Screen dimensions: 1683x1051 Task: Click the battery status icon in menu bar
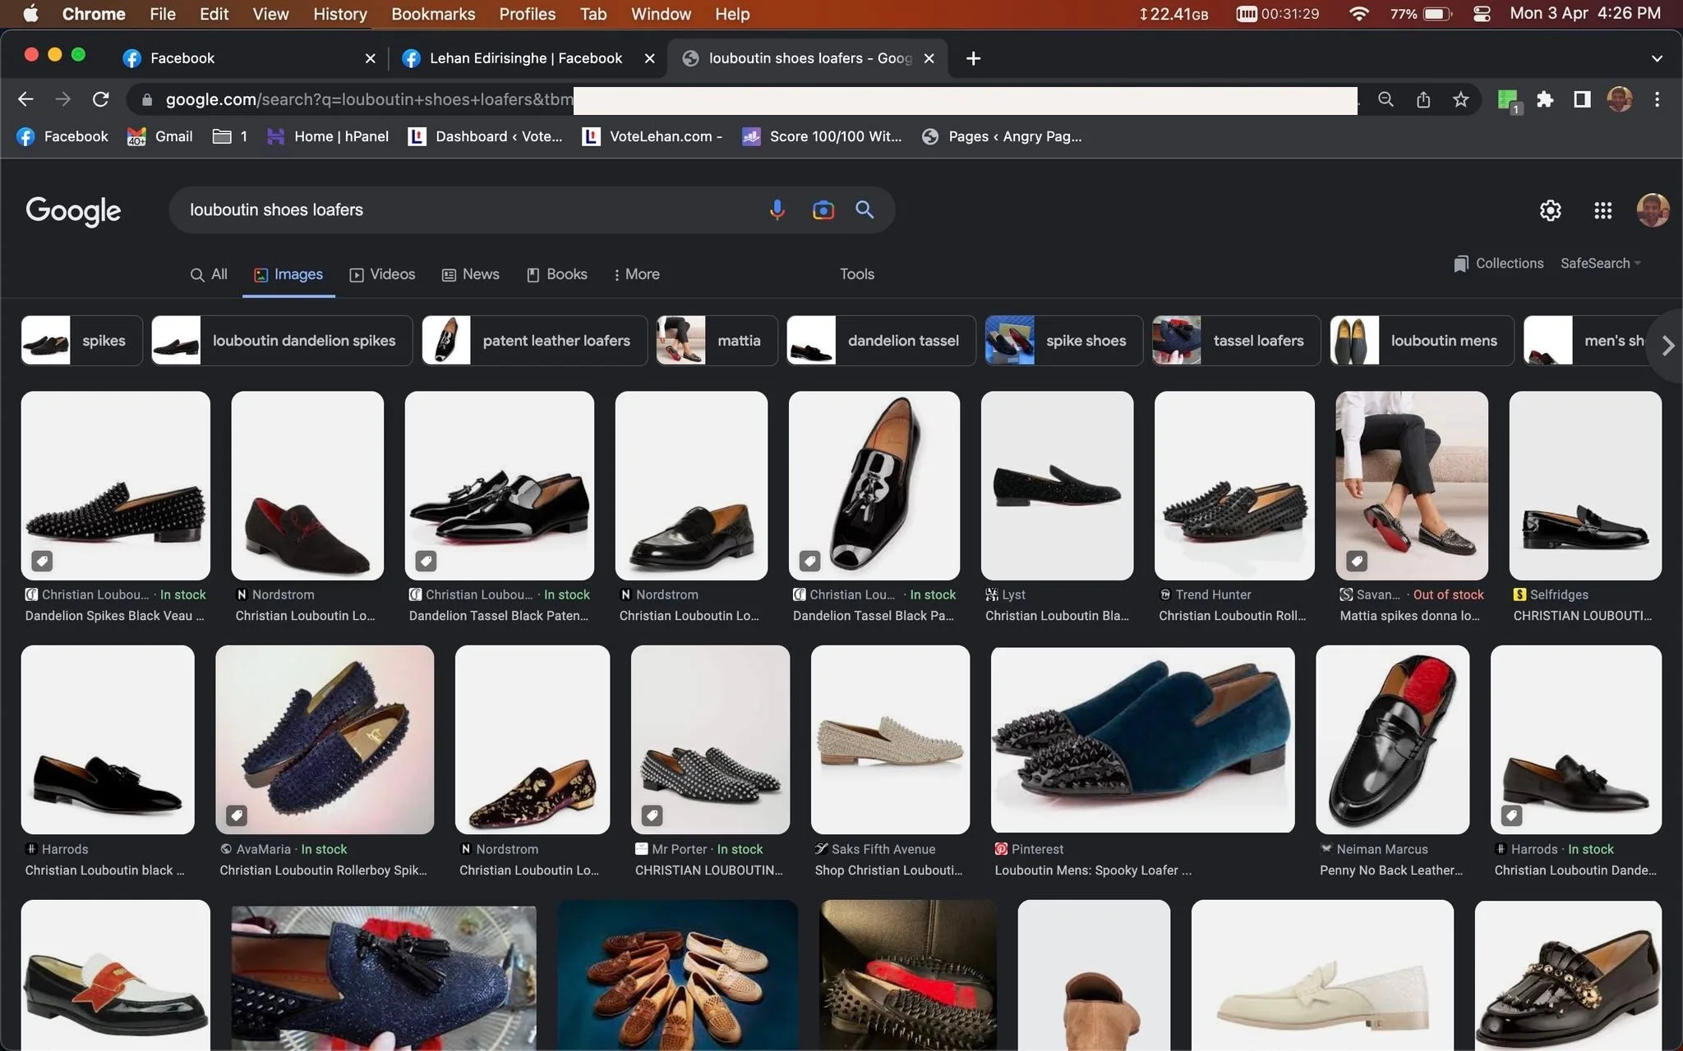tap(1438, 14)
